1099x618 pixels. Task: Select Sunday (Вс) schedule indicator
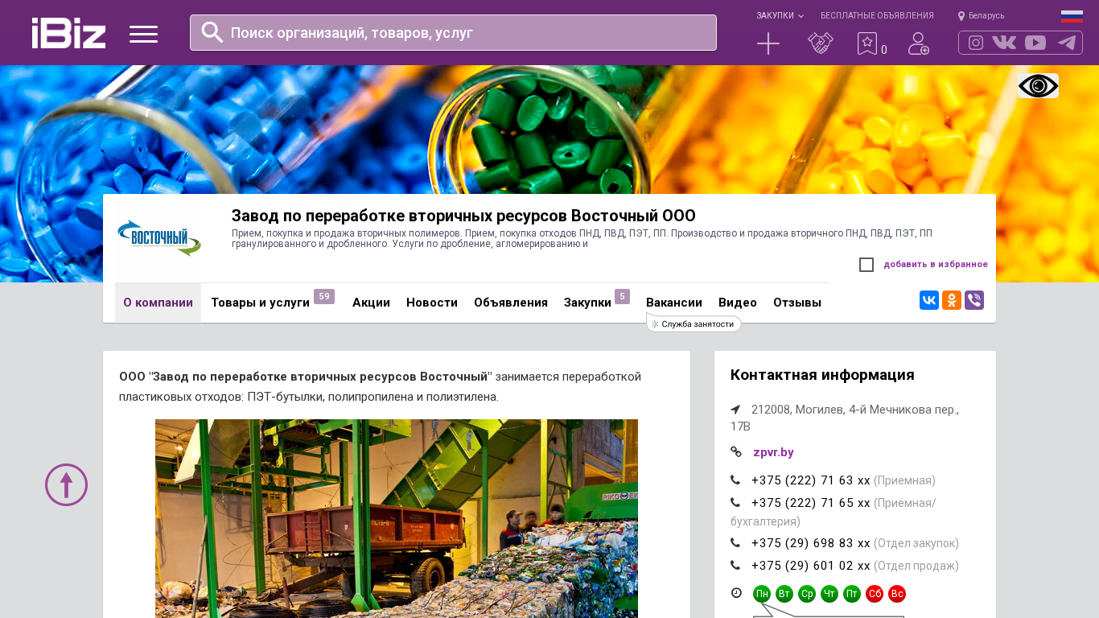click(897, 594)
